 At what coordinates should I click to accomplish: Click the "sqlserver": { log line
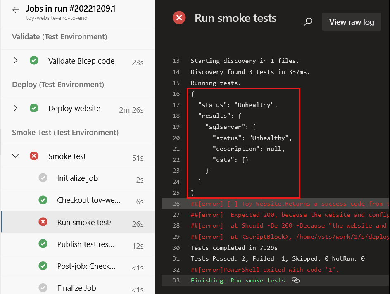pos(231,127)
